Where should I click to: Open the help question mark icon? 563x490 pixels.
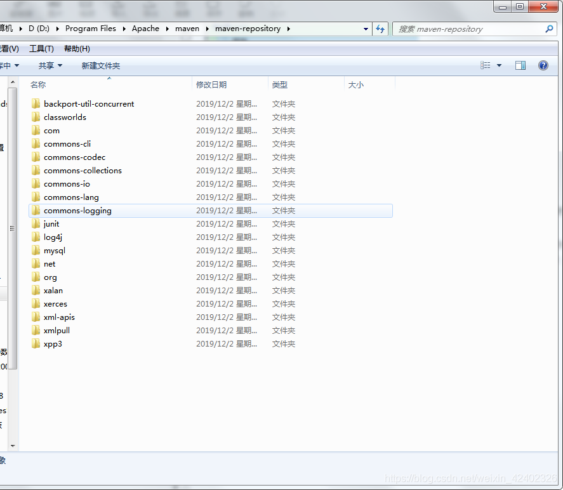click(x=543, y=65)
